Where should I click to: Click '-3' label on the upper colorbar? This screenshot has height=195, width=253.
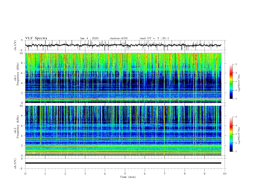pyautogui.click(x=235, y=64)
